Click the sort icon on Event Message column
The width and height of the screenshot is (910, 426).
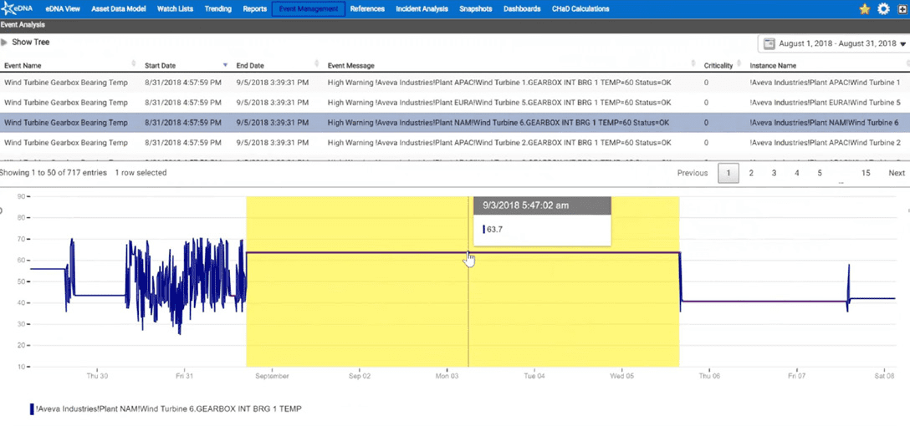point(693,64)
